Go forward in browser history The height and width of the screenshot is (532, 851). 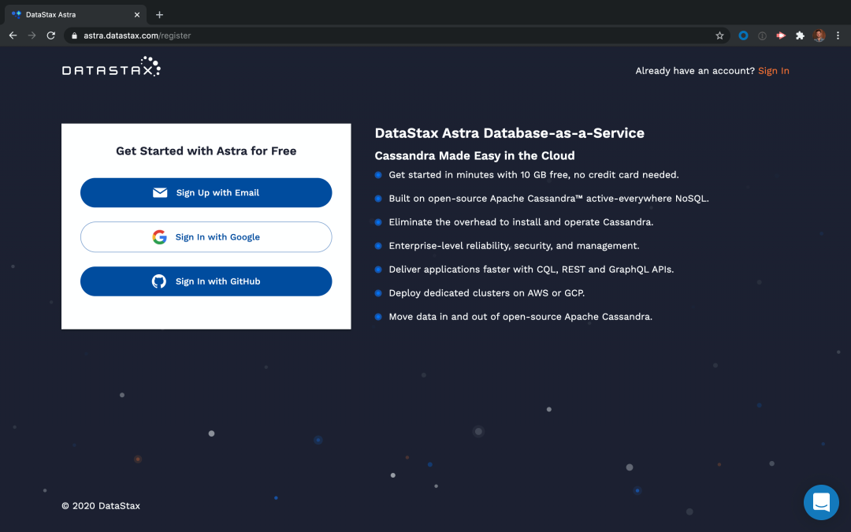tap(32, 35)
